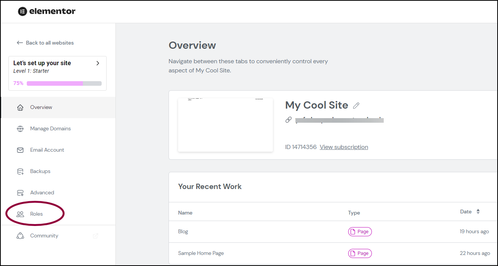
Task: Select Roles in sidebar
Action: pos(58,214)
